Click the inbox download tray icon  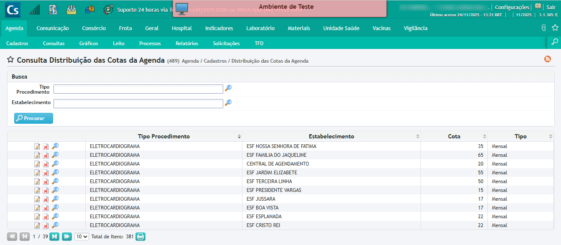(x=71, y=10)
